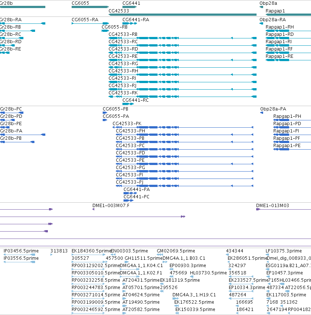Click the DME1-003M07.F clone label

[x=111, y=206]
